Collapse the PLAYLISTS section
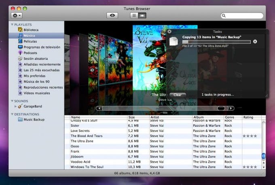Image resolution: width=275 pixels, height=185 pixels. [x=12, y=25]
